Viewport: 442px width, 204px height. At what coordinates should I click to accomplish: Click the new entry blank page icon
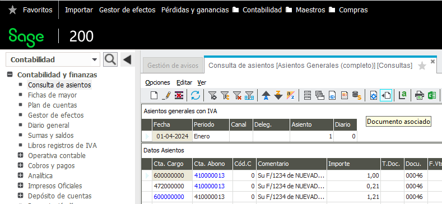154,95
